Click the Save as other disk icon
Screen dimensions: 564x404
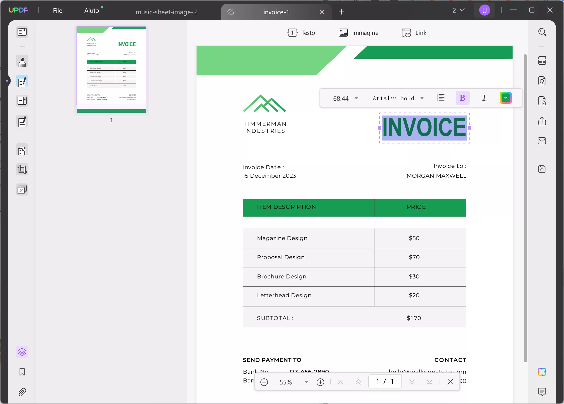click(x=542, y=169)
